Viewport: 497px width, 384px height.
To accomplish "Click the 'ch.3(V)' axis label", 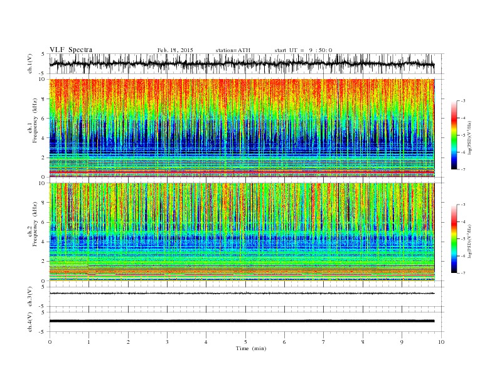I will pyautogui.click(x=30, y=297).
